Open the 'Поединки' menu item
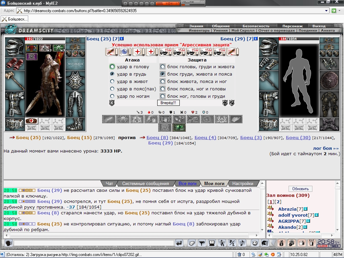This screenshot has width=344, height=258. (x=308, y=31)
